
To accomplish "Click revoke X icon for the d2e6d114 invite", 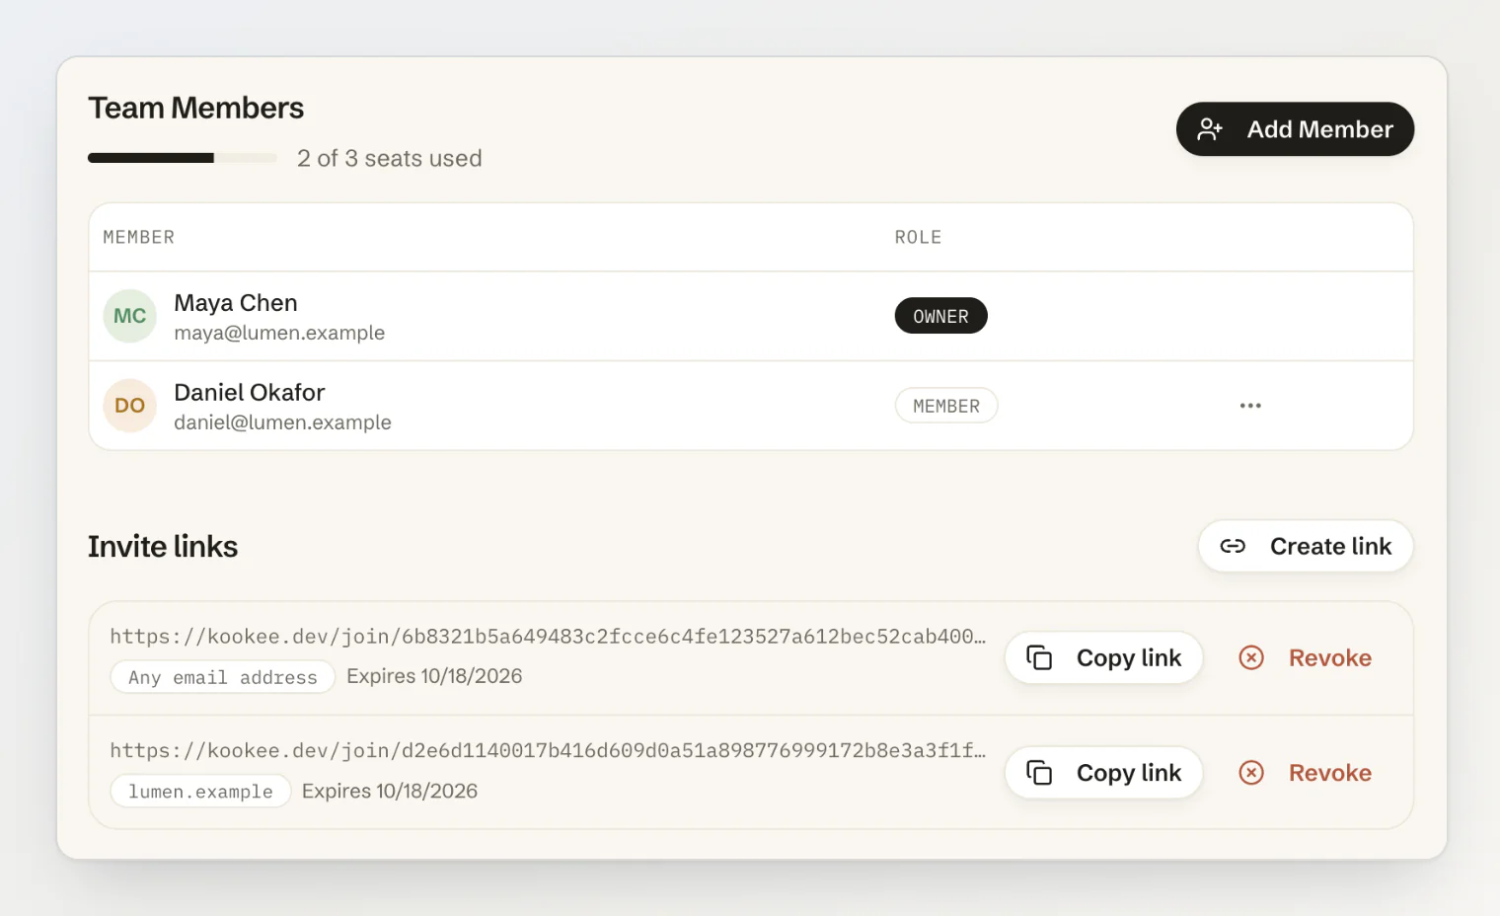I will click(1251, 772).
